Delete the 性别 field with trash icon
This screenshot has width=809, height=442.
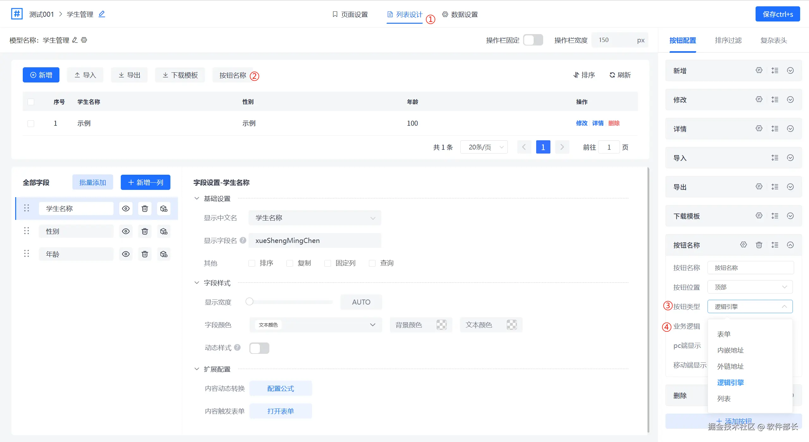144,231
